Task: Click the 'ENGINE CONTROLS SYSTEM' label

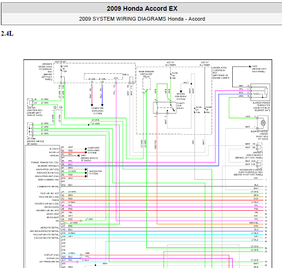Action: 181,96
